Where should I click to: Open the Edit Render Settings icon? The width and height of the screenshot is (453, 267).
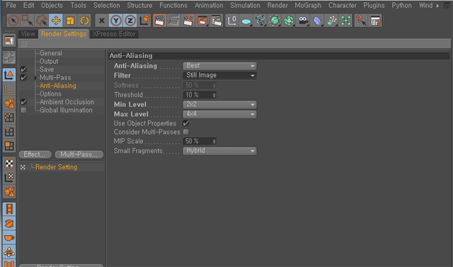(217, 21)
